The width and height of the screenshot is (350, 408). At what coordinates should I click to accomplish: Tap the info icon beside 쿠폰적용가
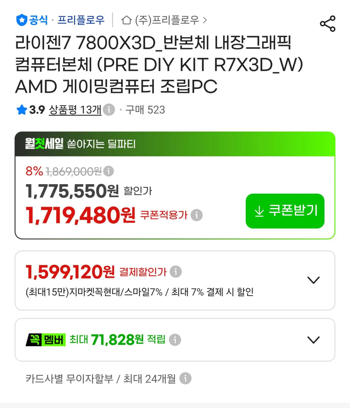[x=196, y=215]
